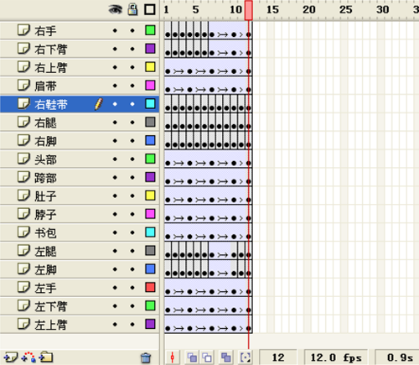Click the red outline swatch of 左手 layer
The height and width of the screenshot is (365, 419).
[150, 287]
